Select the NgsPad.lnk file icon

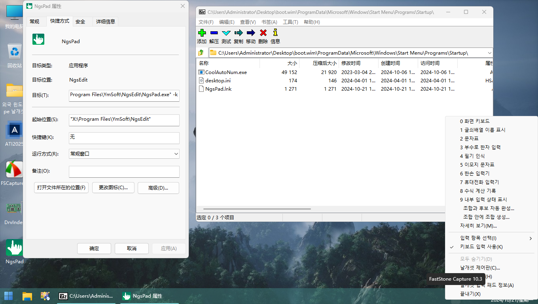pyautogui.click(x=201, y=89)
